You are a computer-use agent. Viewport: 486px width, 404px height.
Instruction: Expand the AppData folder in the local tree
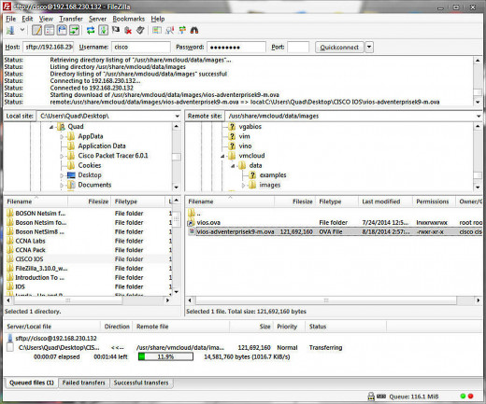[62, 136]
